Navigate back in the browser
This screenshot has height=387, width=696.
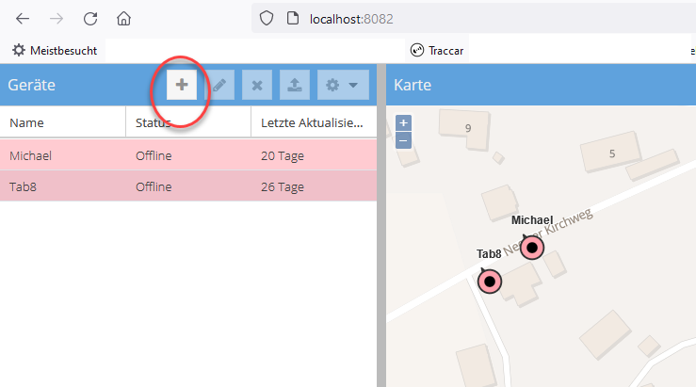[x=23, y=18]
